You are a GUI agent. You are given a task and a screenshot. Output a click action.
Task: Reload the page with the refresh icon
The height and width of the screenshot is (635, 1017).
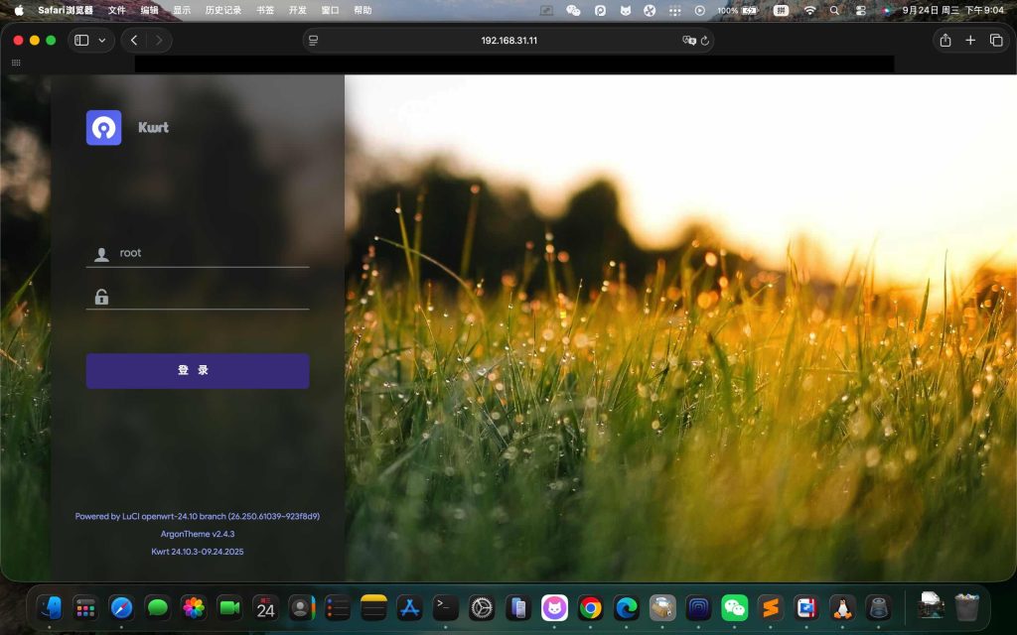705,41
